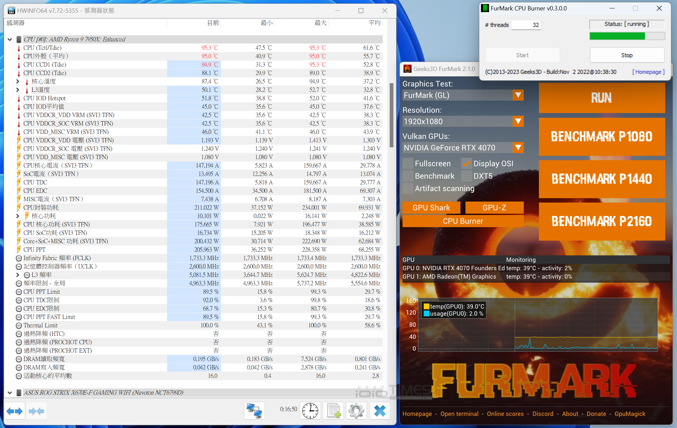Image resolution: width=677 pixels, height=428 pixels.
Task: Open the Resolution 1920x1080 dropdown
Action: pyautogui.click(x=518, y=121)
